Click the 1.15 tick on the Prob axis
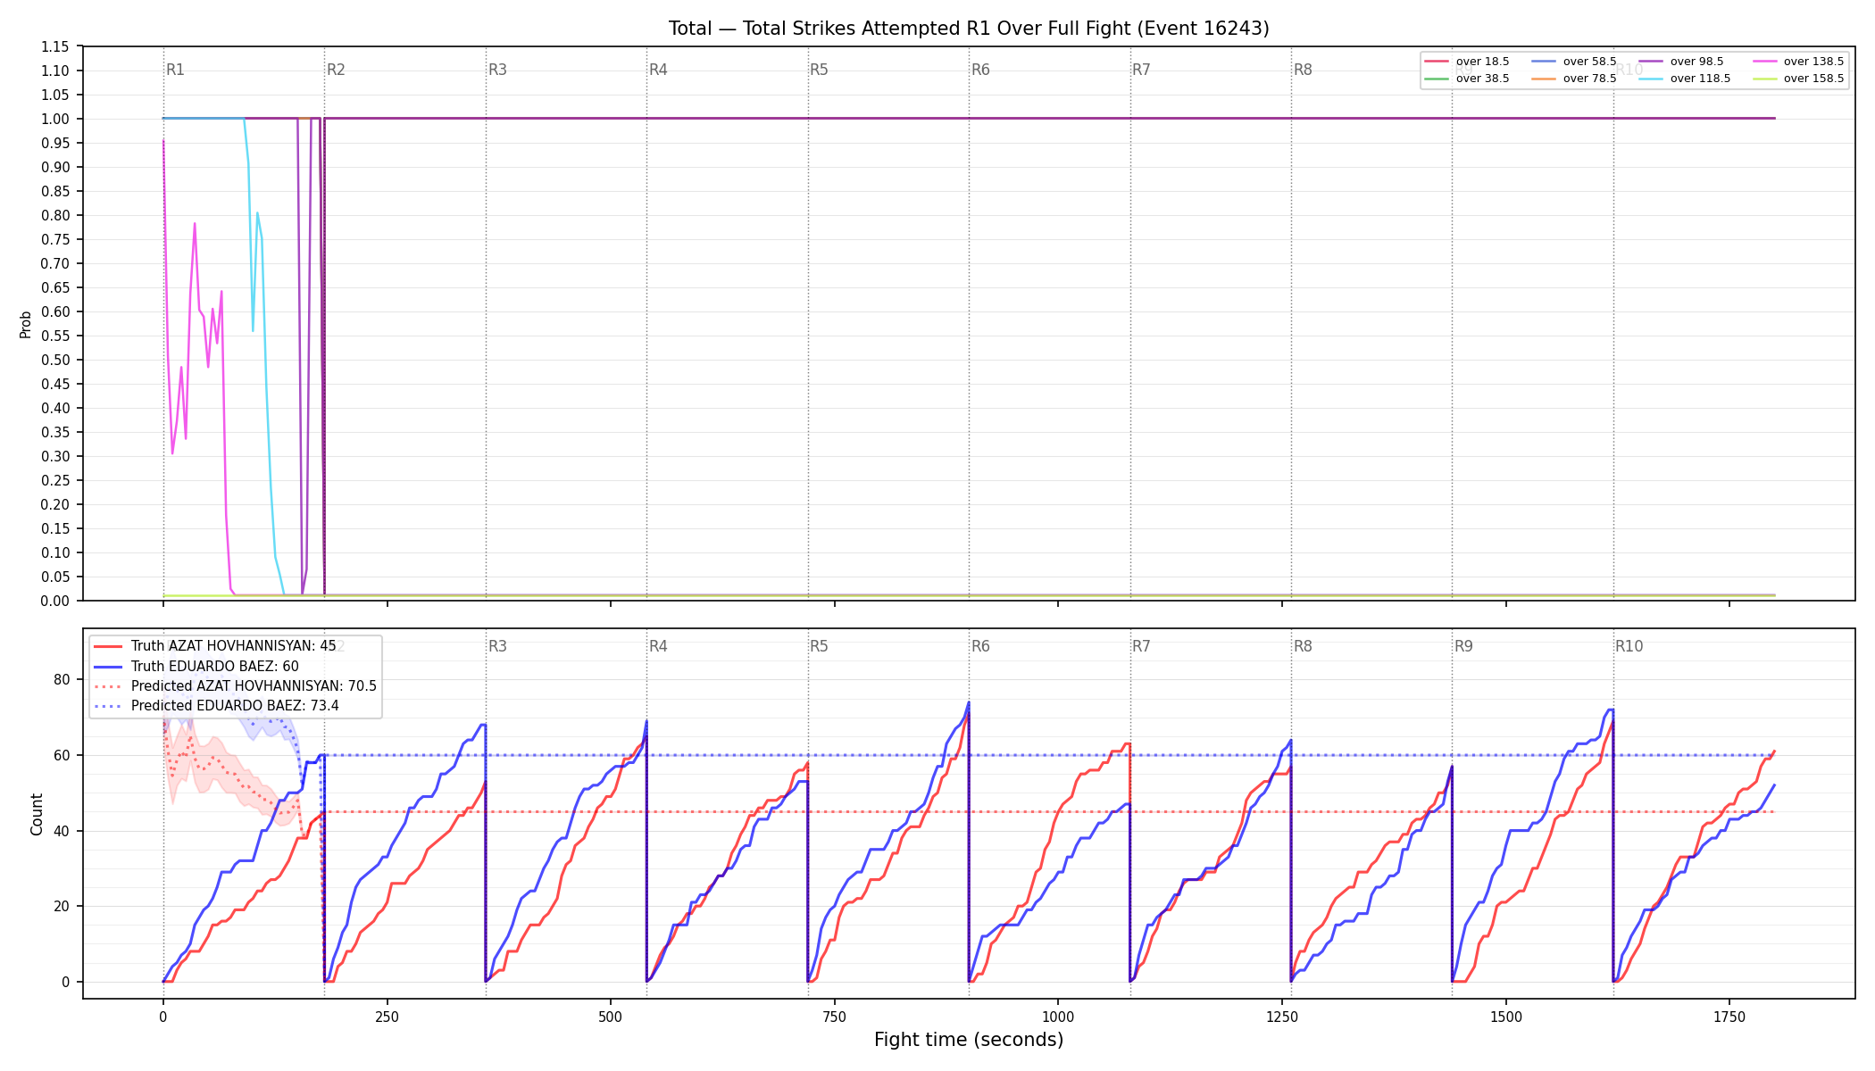The width and height of the screenshot is (1875, 1071). pyautogui.click(x=55, y=46)
